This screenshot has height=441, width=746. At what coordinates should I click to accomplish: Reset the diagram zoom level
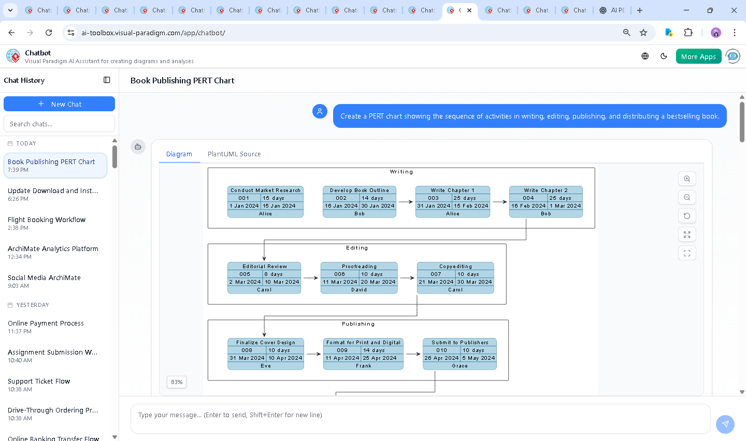coord(687,216)
